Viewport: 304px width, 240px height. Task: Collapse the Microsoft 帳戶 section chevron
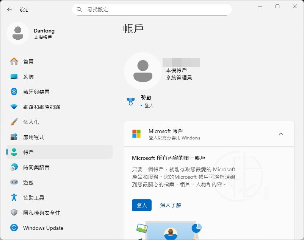(x=281, y=134)
